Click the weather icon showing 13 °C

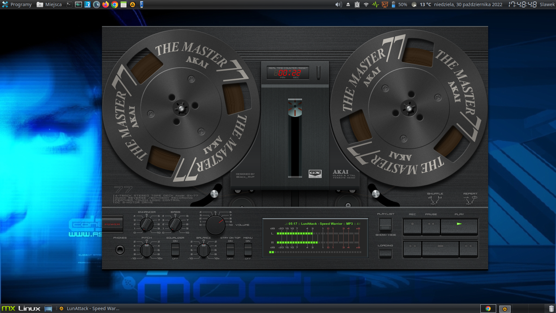point(414,4)
